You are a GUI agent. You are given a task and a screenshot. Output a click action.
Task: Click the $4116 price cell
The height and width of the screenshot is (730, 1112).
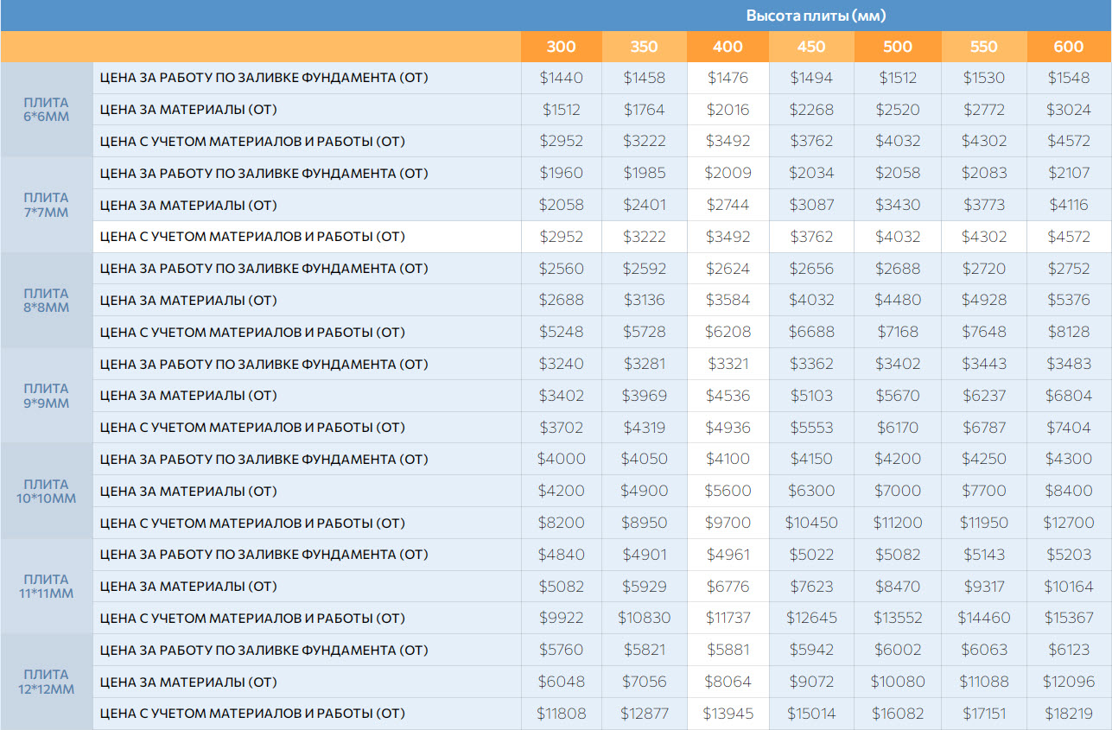(1069, 205)
